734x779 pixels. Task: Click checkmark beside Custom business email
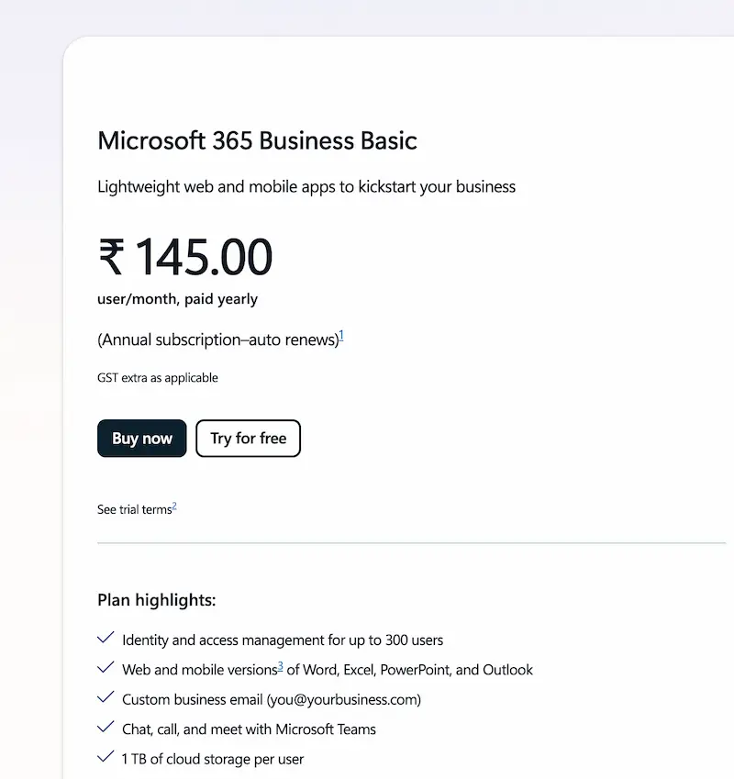[x=106, y=699]
